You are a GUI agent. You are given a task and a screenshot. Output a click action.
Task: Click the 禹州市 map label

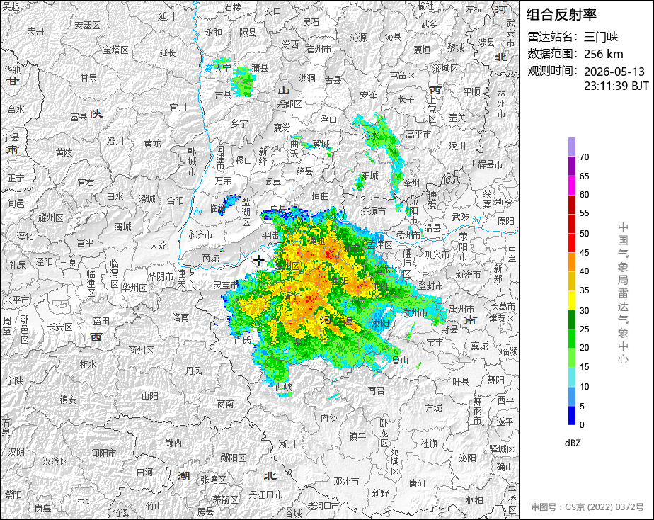[x=461, y=310]
